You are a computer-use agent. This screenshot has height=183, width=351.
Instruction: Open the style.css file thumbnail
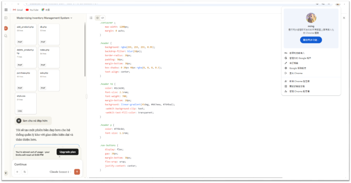pyautogui.click(x=26, y=103)
